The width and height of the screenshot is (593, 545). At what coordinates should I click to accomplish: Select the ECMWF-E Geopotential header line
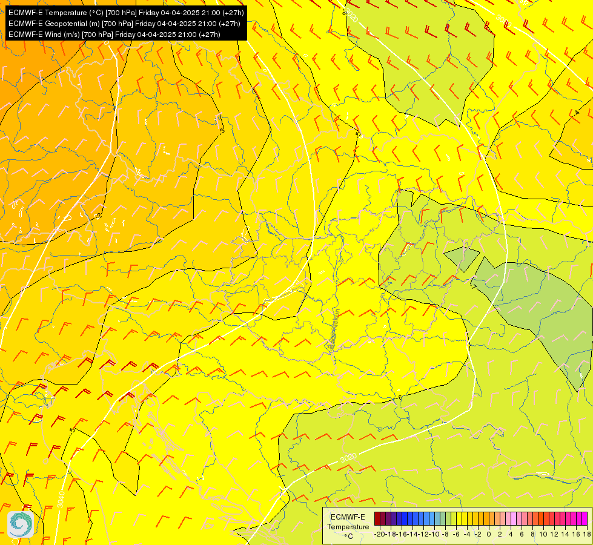click(124, 24)
